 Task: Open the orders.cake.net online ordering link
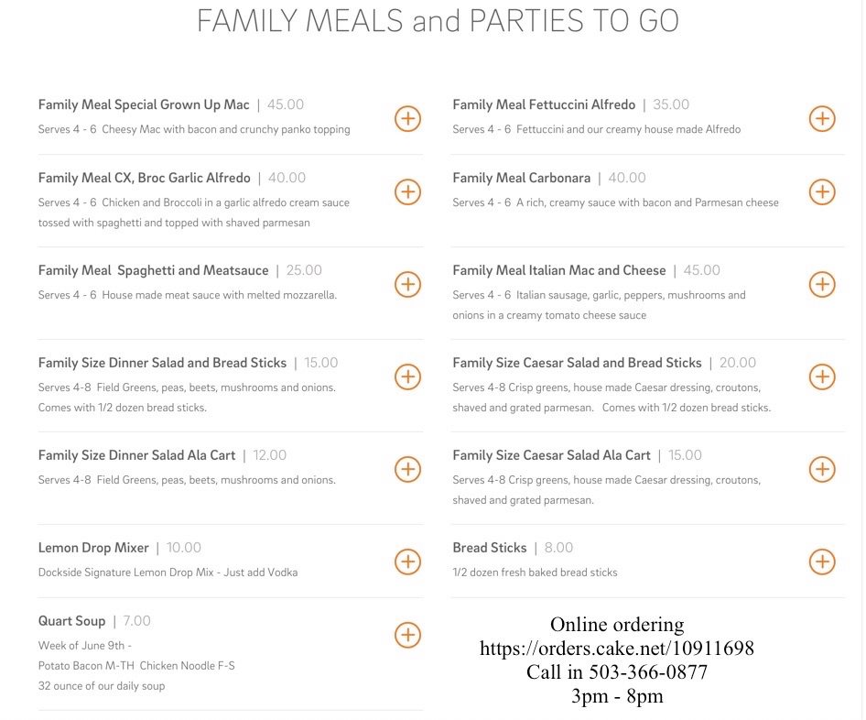pos(616,649)
